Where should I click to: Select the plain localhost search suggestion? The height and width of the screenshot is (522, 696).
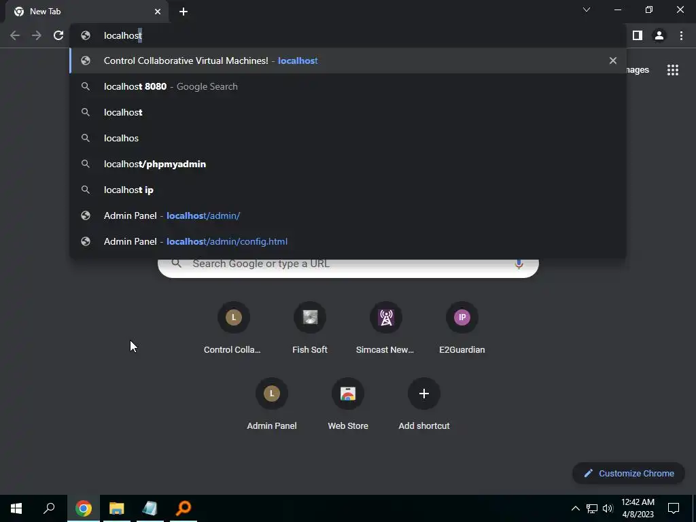point(348,112)
